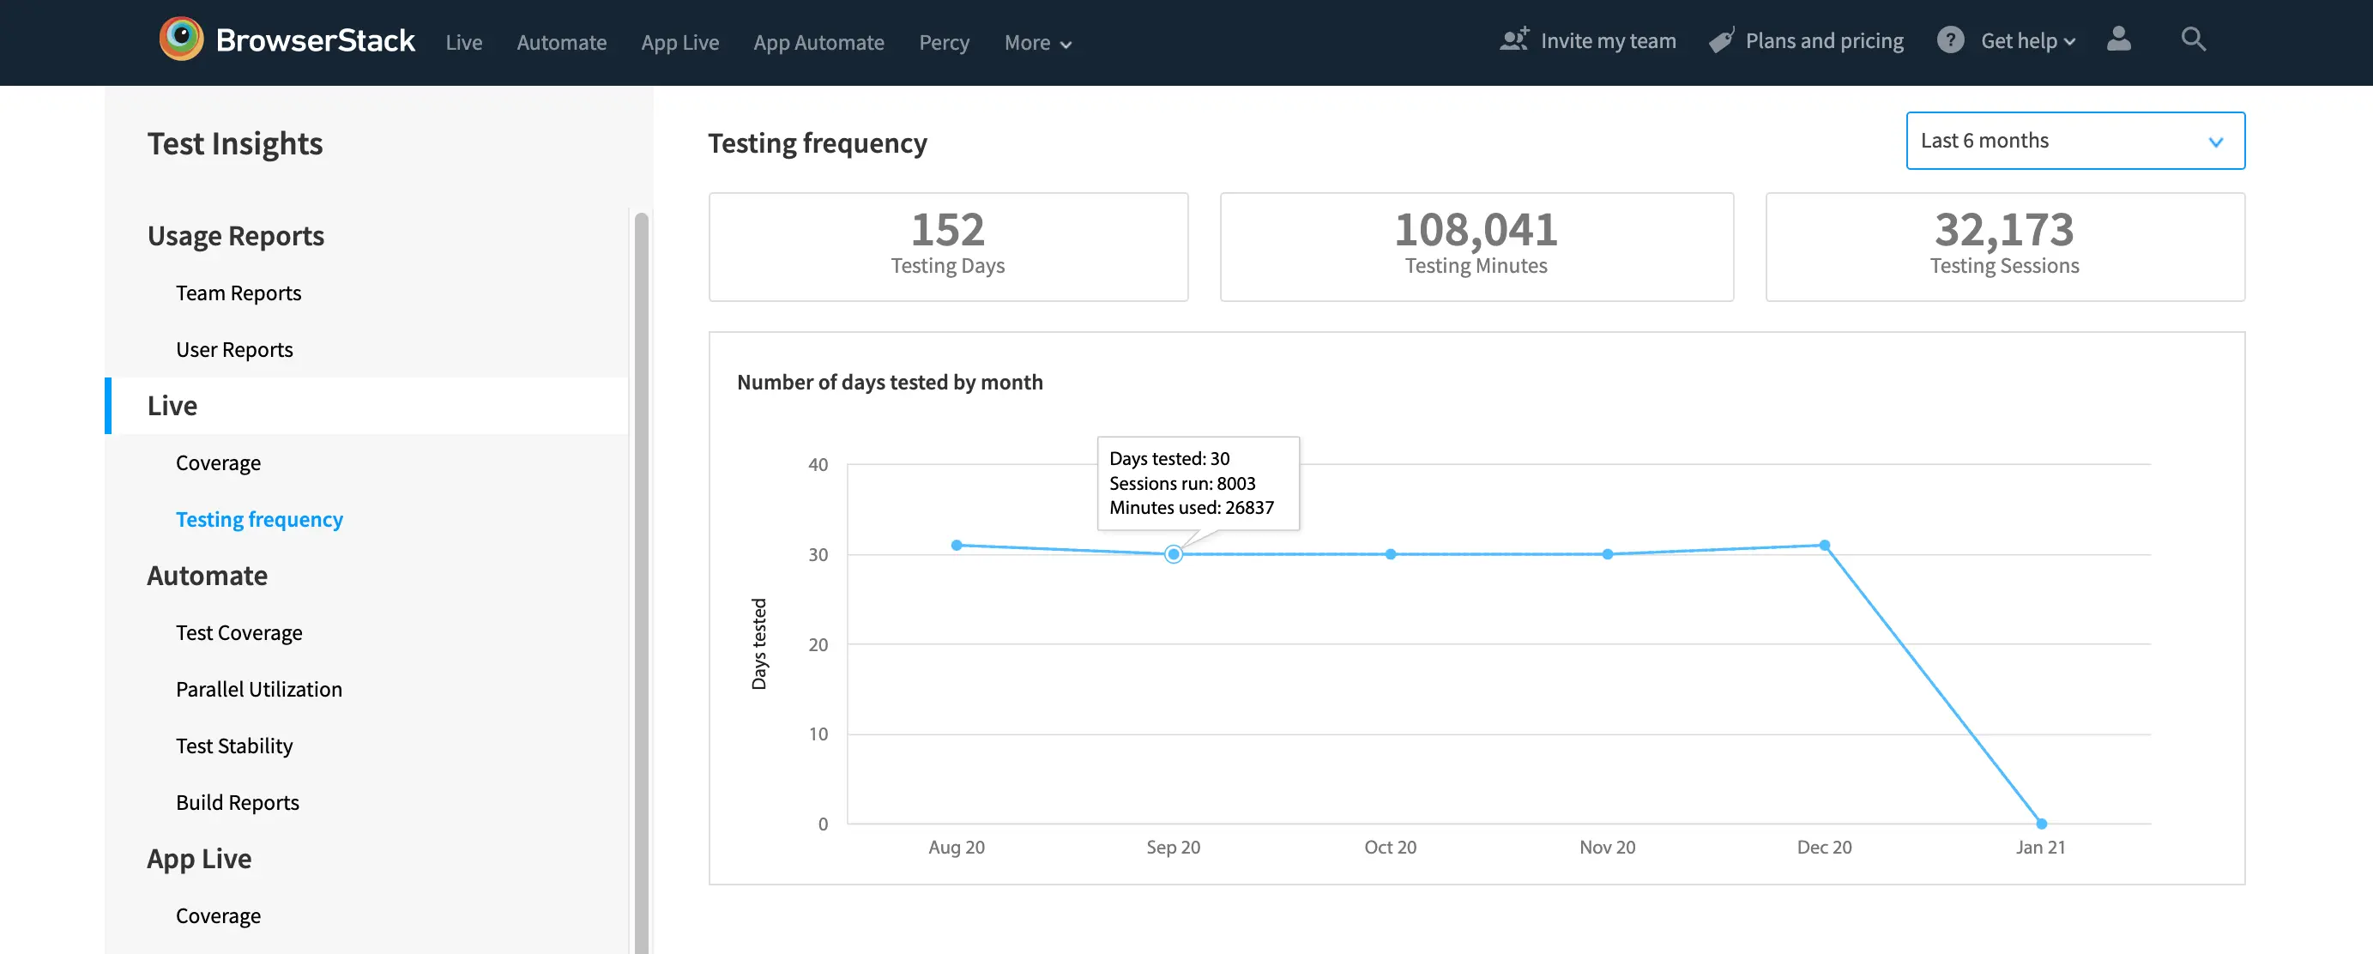Select User Reports in Usage Reports
2373x954 pixels.
pos(234,350)
